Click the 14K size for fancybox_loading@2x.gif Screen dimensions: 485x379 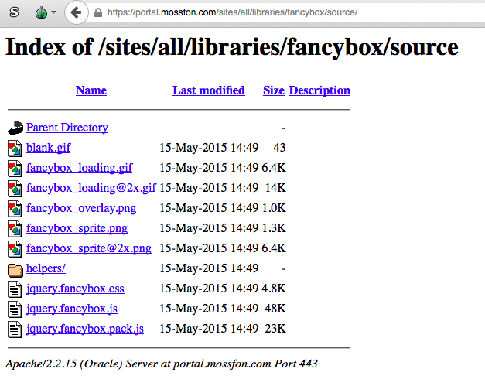pyautogui.click(x=275, y=188)
